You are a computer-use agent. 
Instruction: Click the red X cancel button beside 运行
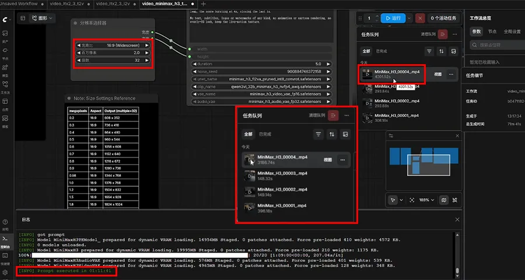pyautogui.click(x=420, y=18)
